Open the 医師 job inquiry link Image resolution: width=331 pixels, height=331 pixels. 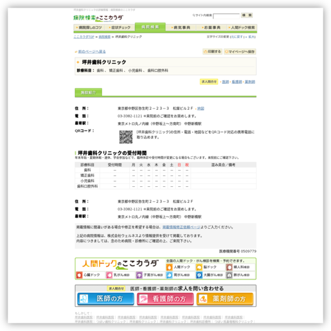[x=226, y=81]
